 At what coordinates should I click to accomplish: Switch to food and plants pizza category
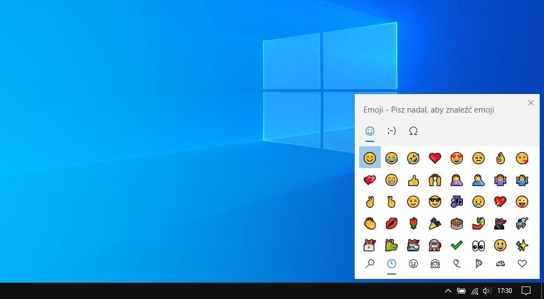click(478, 264)
